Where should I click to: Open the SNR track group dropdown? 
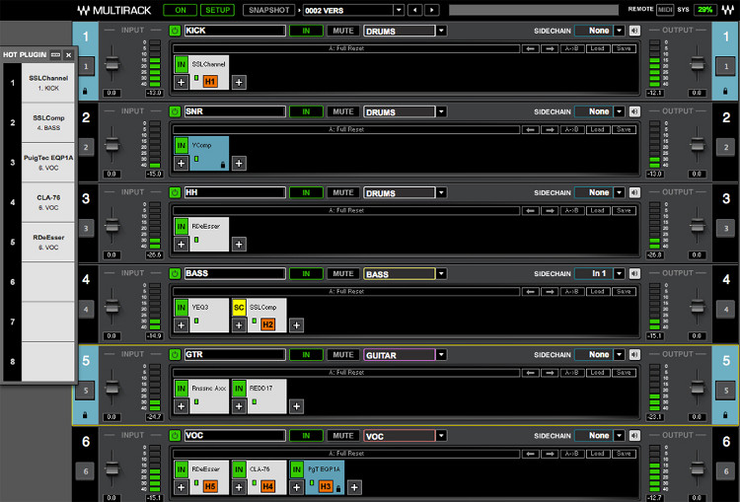point(441,111)
